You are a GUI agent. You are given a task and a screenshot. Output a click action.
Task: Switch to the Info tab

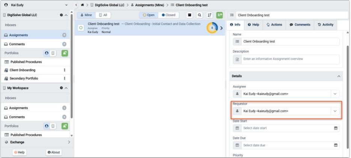click(x=235, y=25)
